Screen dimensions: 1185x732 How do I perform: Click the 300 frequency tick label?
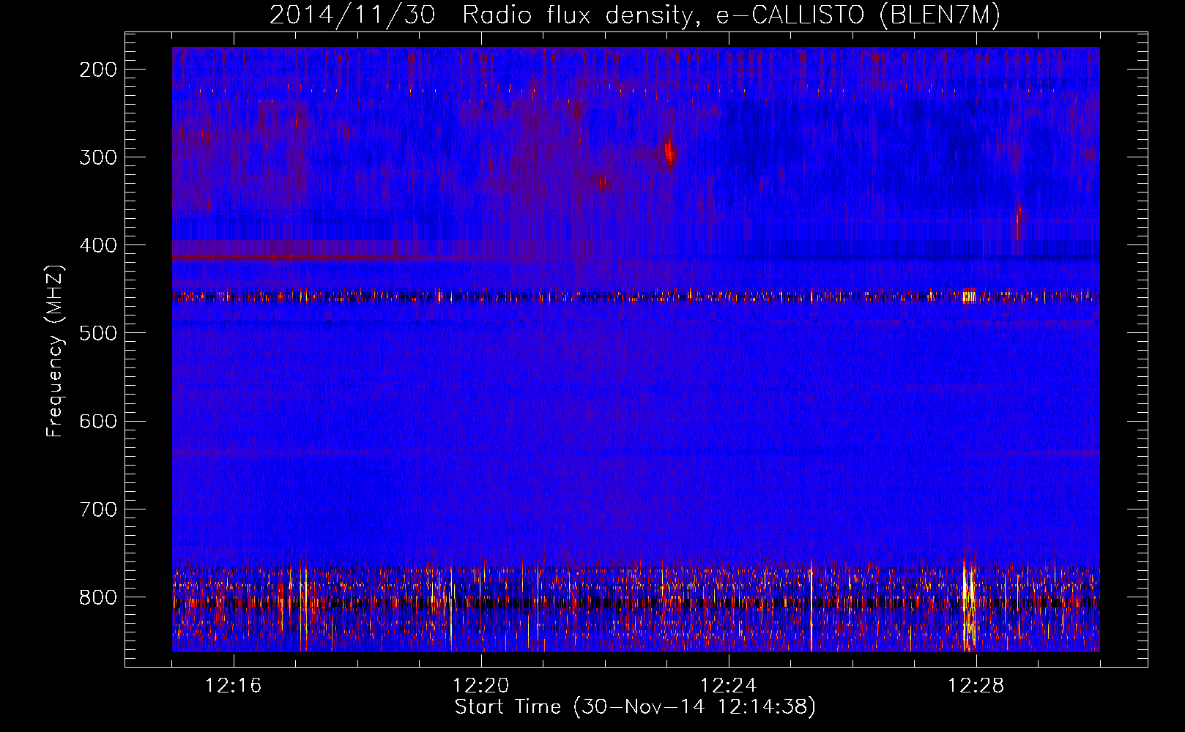(98, 157)
